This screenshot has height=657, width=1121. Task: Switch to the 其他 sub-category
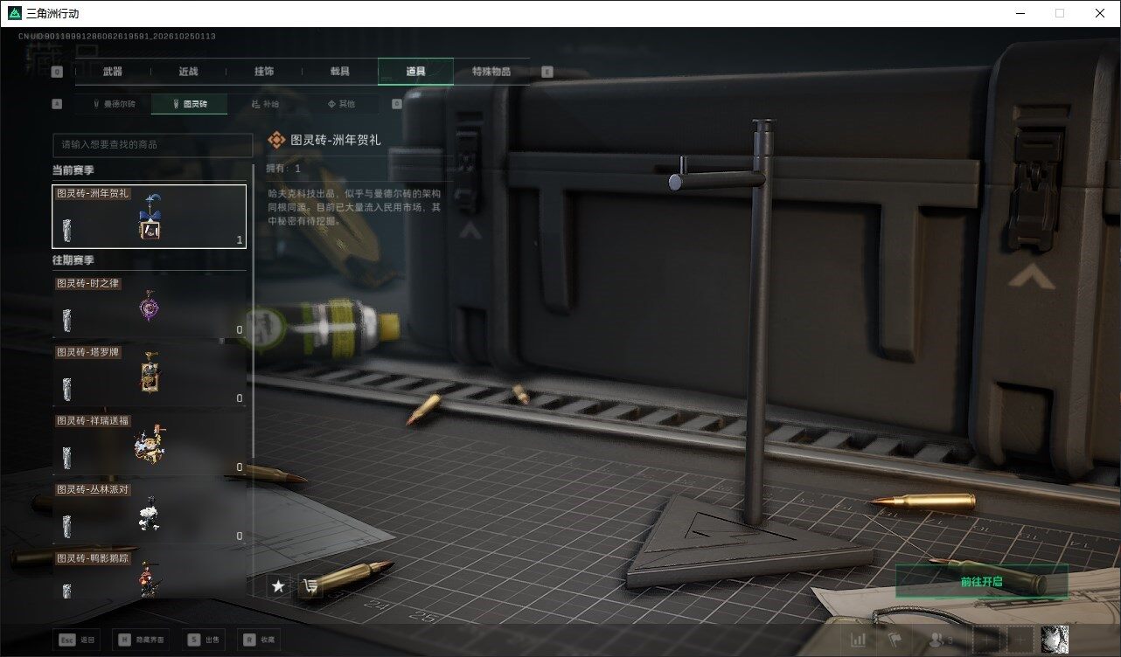pyautogui.click(x=341, y=104)
